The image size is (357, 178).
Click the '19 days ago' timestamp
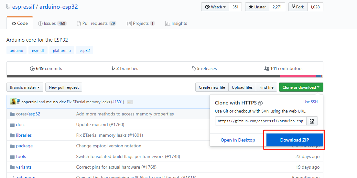(x=308, y=167)
